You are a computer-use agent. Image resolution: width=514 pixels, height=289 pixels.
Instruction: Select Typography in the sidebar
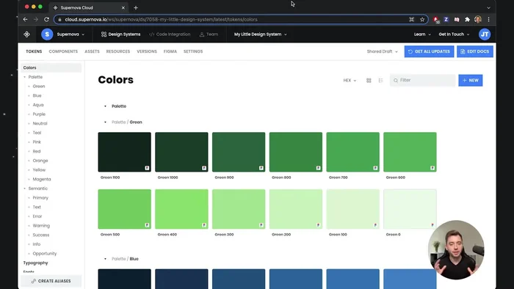point(35,263)
